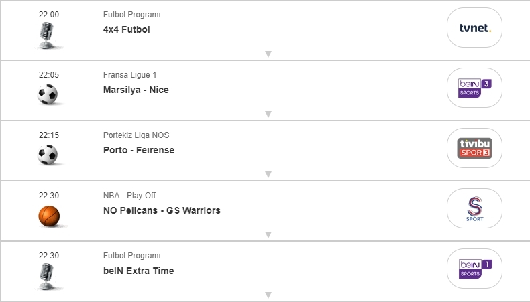Expand the Porto - Feirense match details
Viewport: 530px width, 302px height.
click(x=268, y=174)
